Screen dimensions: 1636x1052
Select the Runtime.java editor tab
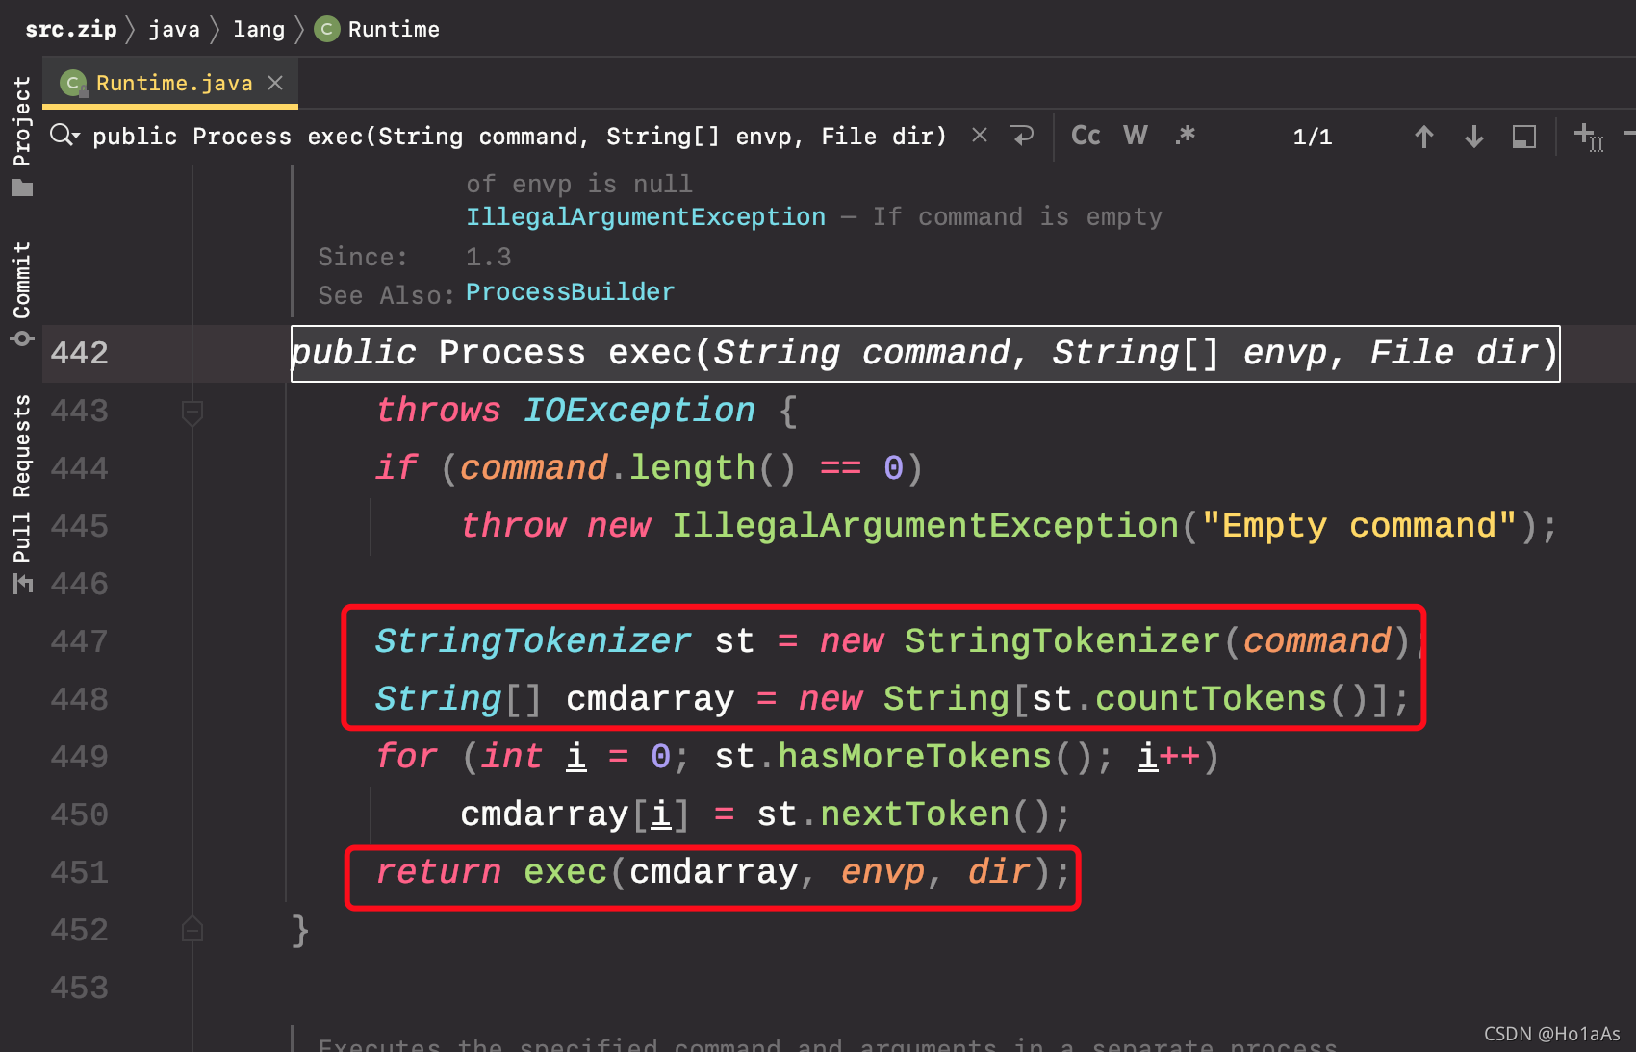click(170, 83)
